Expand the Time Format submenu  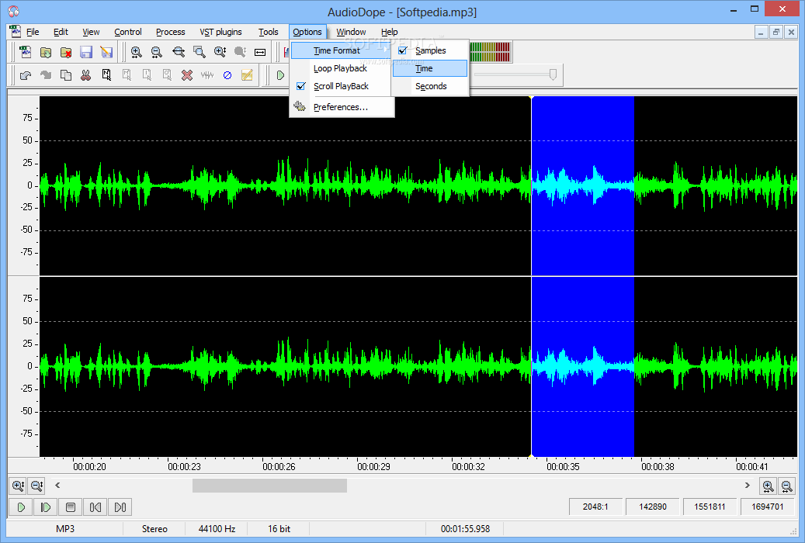pyautogui.click(x=341, y=50)
